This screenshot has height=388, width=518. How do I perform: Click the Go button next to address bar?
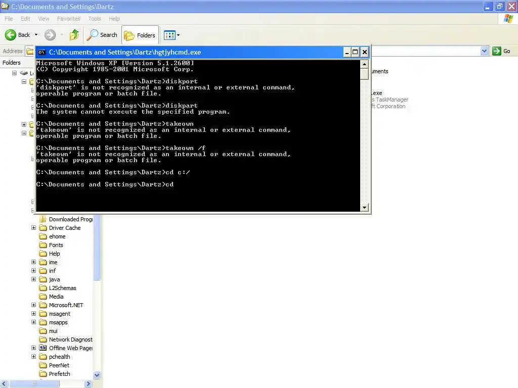point(501,51)
